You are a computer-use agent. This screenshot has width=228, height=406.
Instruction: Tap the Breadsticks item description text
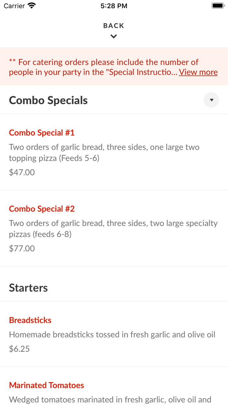click(x=112, y=334)
